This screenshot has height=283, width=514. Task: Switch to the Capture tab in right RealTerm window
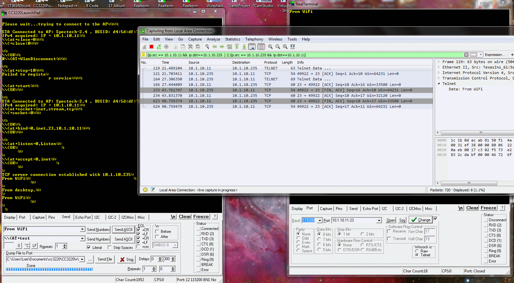326,209
